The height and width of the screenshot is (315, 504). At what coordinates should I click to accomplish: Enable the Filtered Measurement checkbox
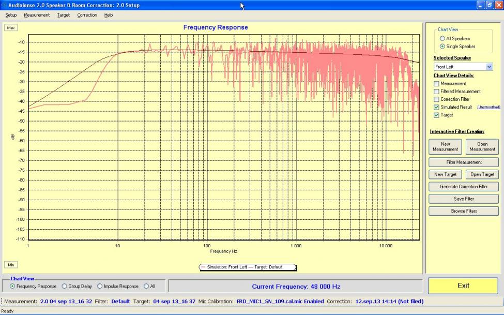point(436,92)
